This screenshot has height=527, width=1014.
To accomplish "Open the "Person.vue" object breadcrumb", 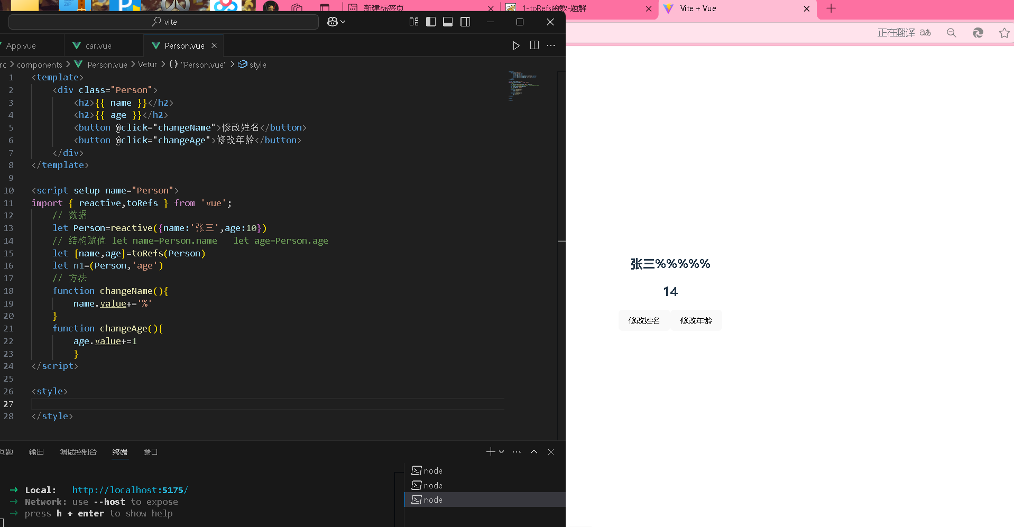I will point(198,64).
